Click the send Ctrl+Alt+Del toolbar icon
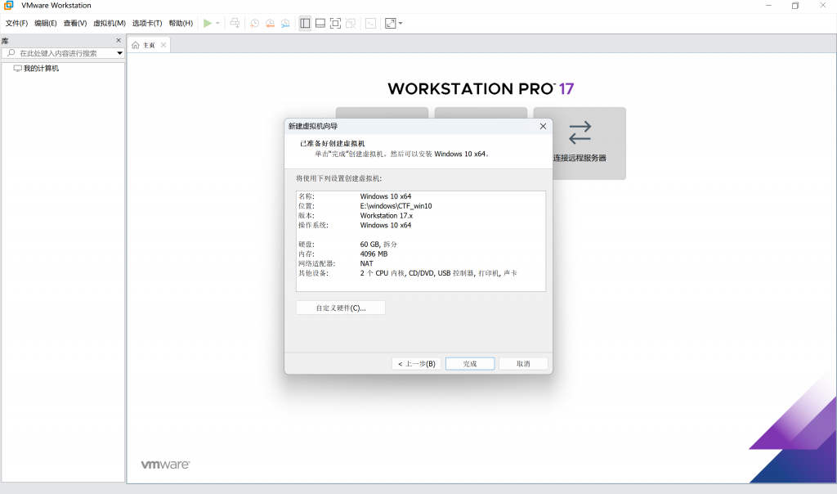 tap(235, 24)
